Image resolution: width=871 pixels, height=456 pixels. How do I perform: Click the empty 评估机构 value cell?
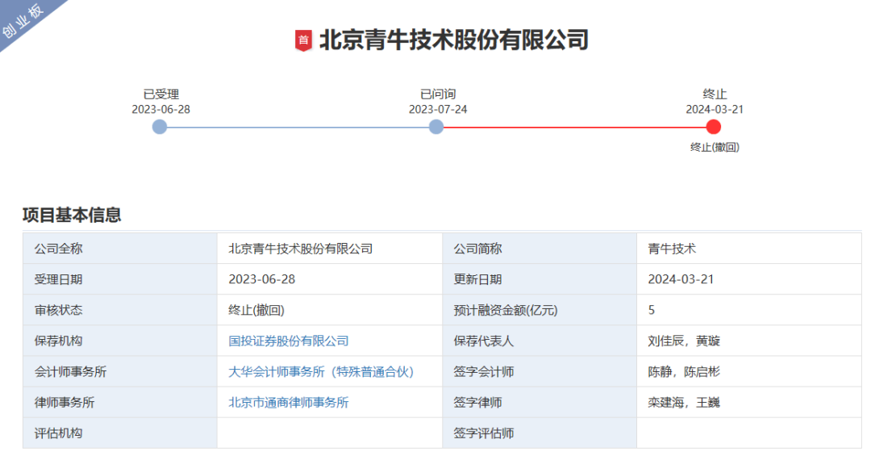point(329,433)
